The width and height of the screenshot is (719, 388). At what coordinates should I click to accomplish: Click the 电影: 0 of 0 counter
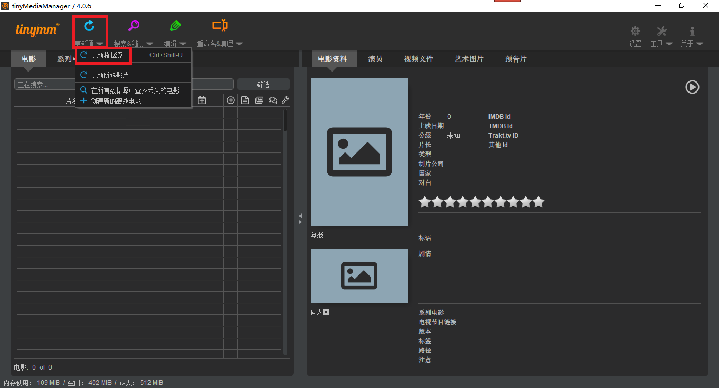[x=33, y=367]
